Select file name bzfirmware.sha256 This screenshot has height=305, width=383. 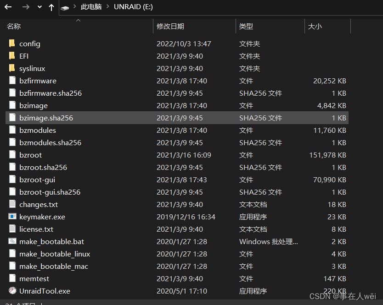[x=51, y=93]
